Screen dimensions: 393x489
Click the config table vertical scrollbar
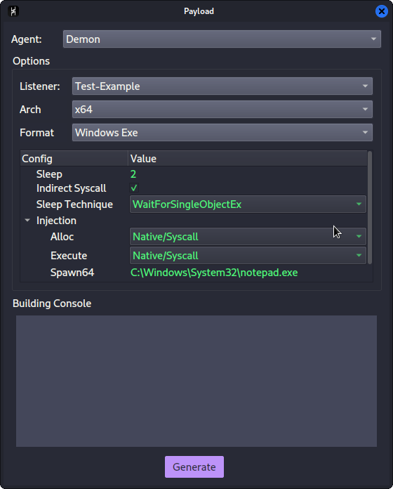coord(370,208)
